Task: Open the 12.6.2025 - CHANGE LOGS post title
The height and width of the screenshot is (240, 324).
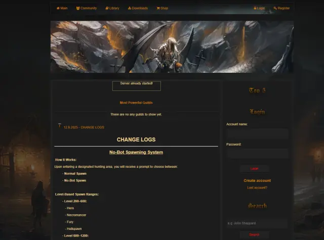Action: (84, 127)
